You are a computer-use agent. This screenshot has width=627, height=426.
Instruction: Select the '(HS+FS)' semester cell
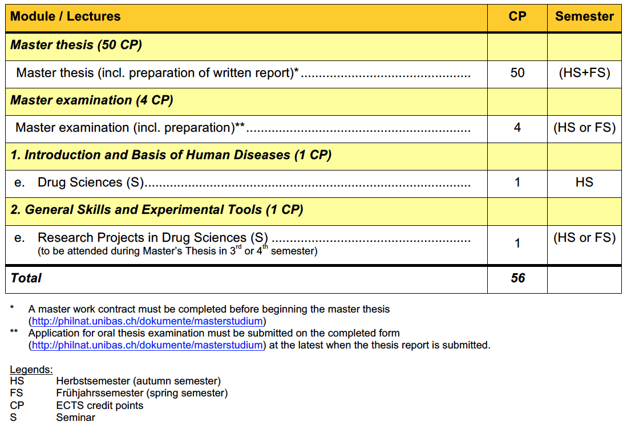tap(584, 73)
